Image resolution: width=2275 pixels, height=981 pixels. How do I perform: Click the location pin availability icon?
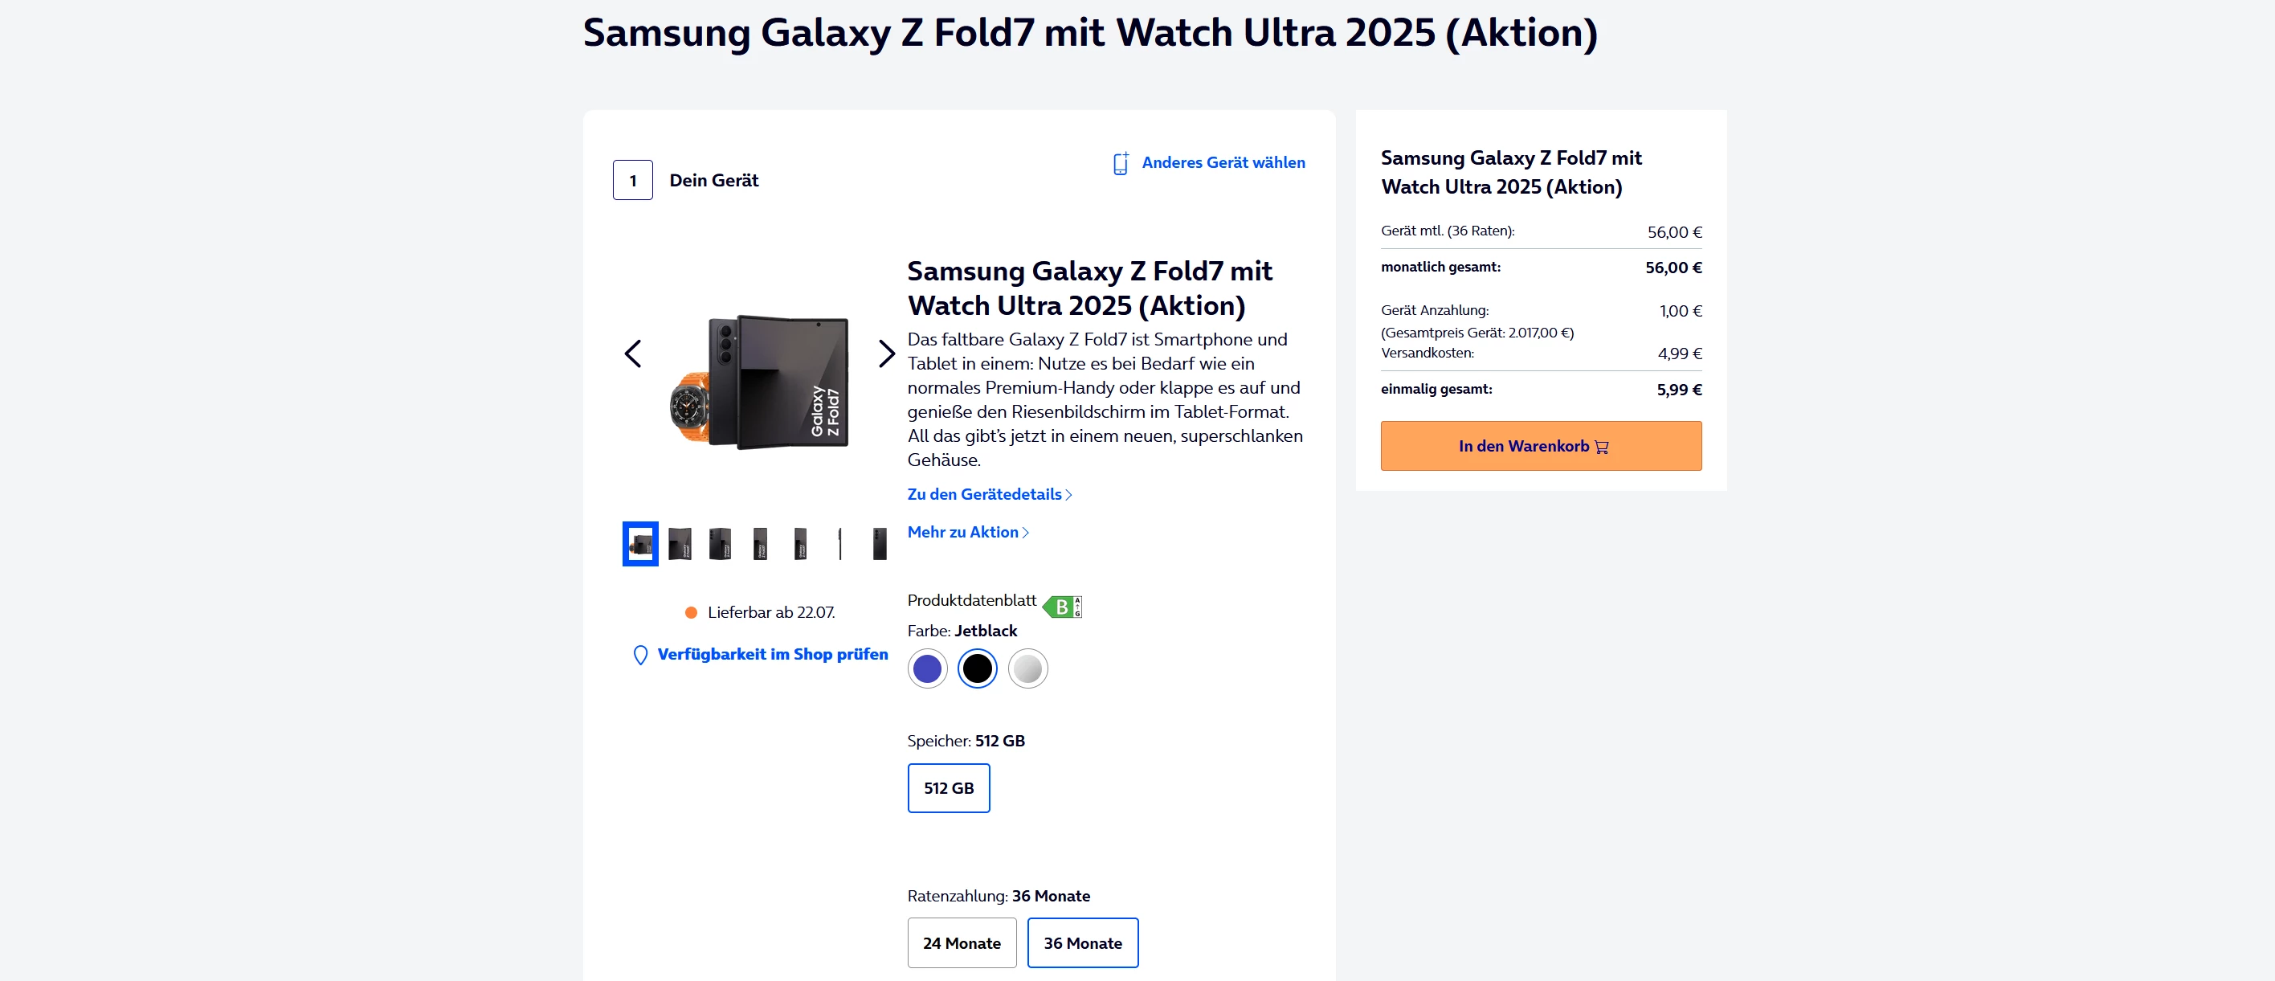pos(640,655)
